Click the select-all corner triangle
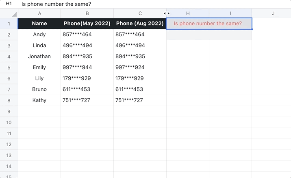291x178 pixels. [x=14, y=14]
